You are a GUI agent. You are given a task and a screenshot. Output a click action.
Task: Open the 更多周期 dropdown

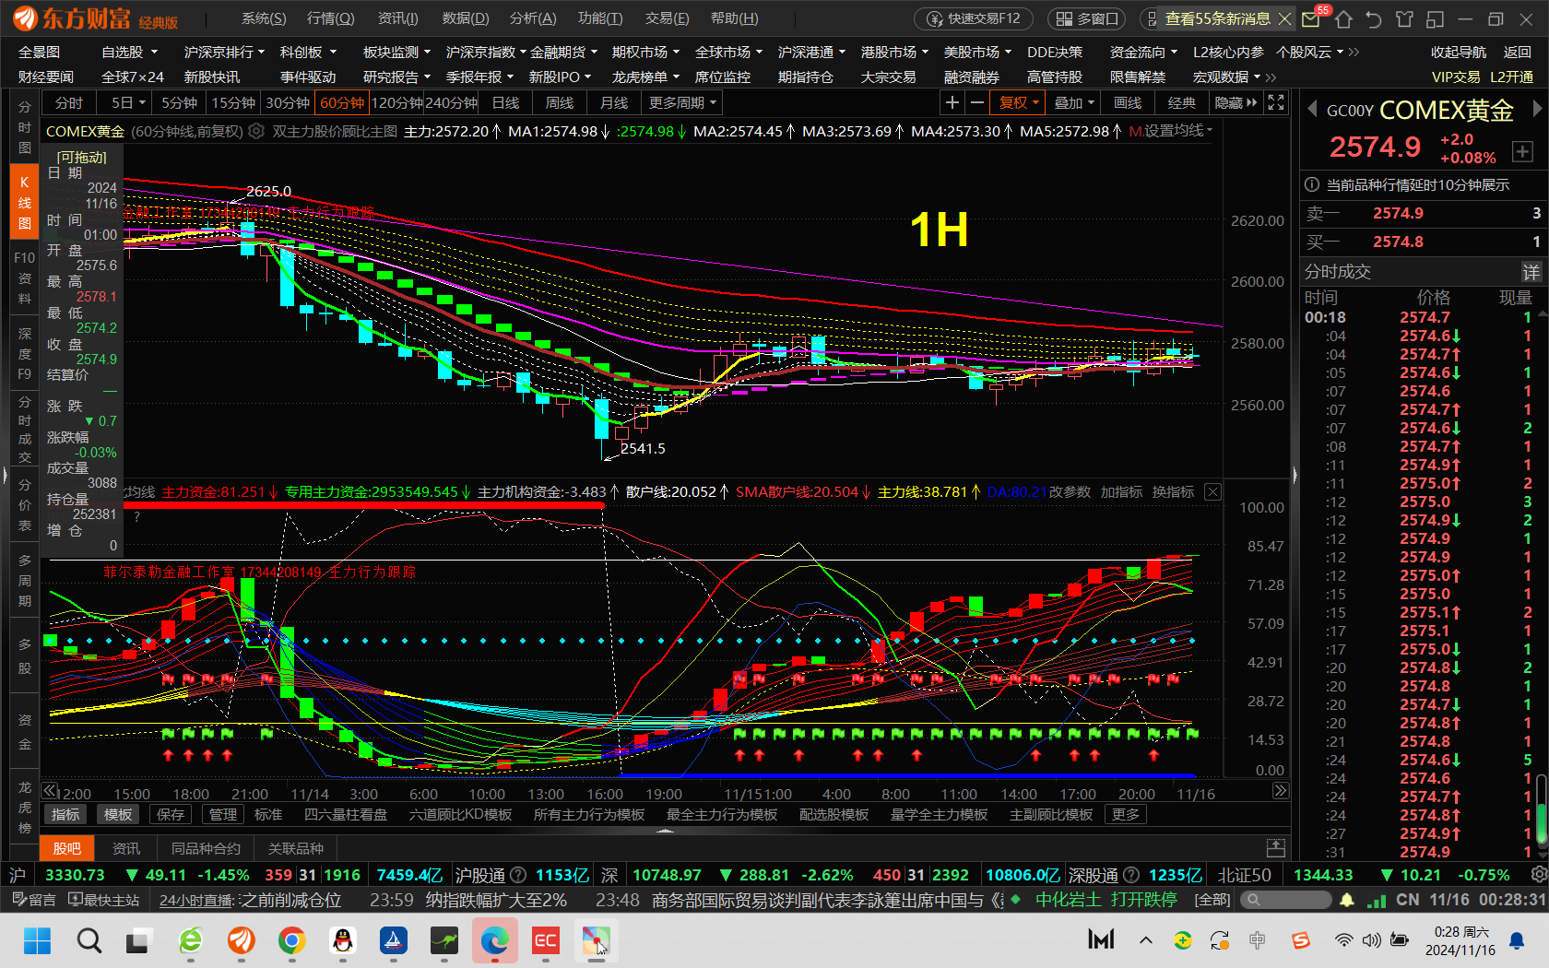point(682,102)
